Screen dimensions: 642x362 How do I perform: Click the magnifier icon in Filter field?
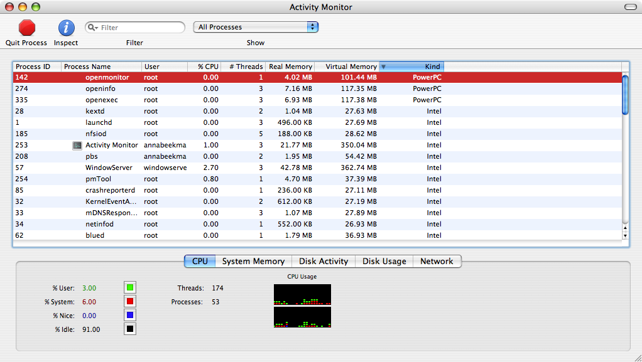pyautogui.click(x=92, y=28)
